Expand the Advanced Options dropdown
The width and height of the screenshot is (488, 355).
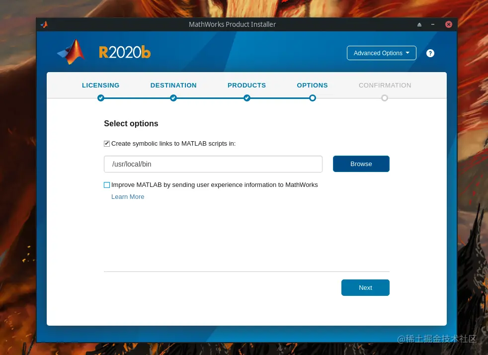pos(382,53)
